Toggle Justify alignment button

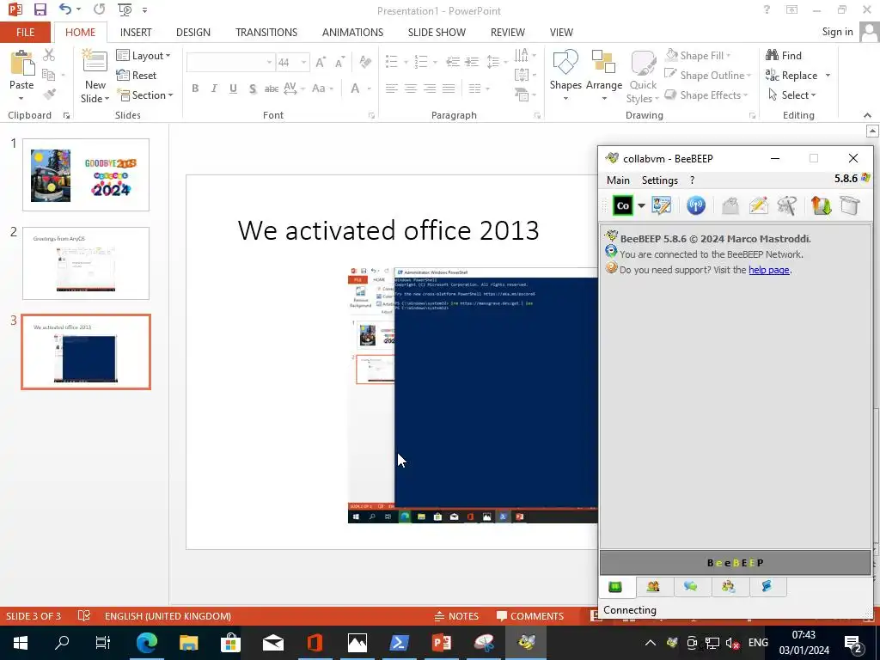click(449, 89)
